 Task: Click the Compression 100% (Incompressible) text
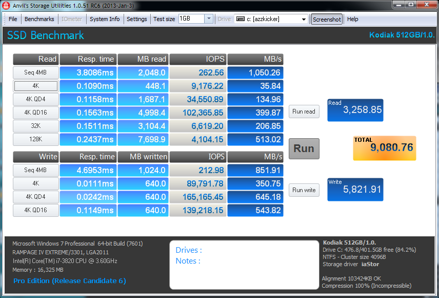(x=367, y=286)
